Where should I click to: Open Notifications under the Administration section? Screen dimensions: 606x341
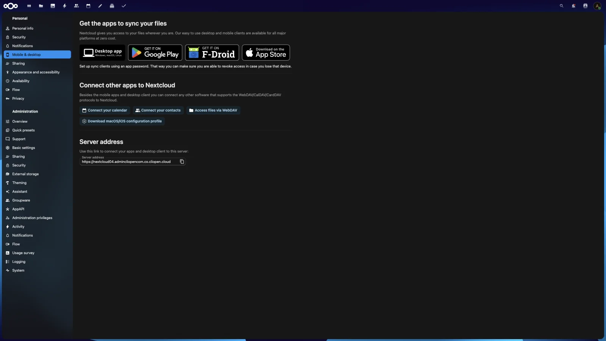click(x=37, y=235)
